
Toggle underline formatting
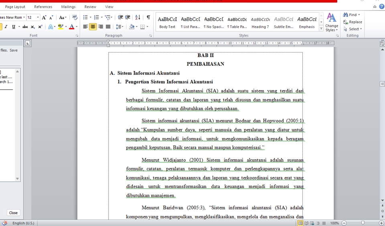[x=14, y=27]
